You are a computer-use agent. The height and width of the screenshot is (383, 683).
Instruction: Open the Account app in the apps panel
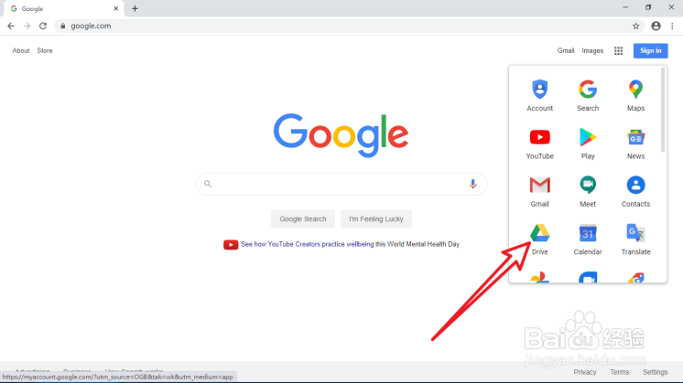point(539,96)
